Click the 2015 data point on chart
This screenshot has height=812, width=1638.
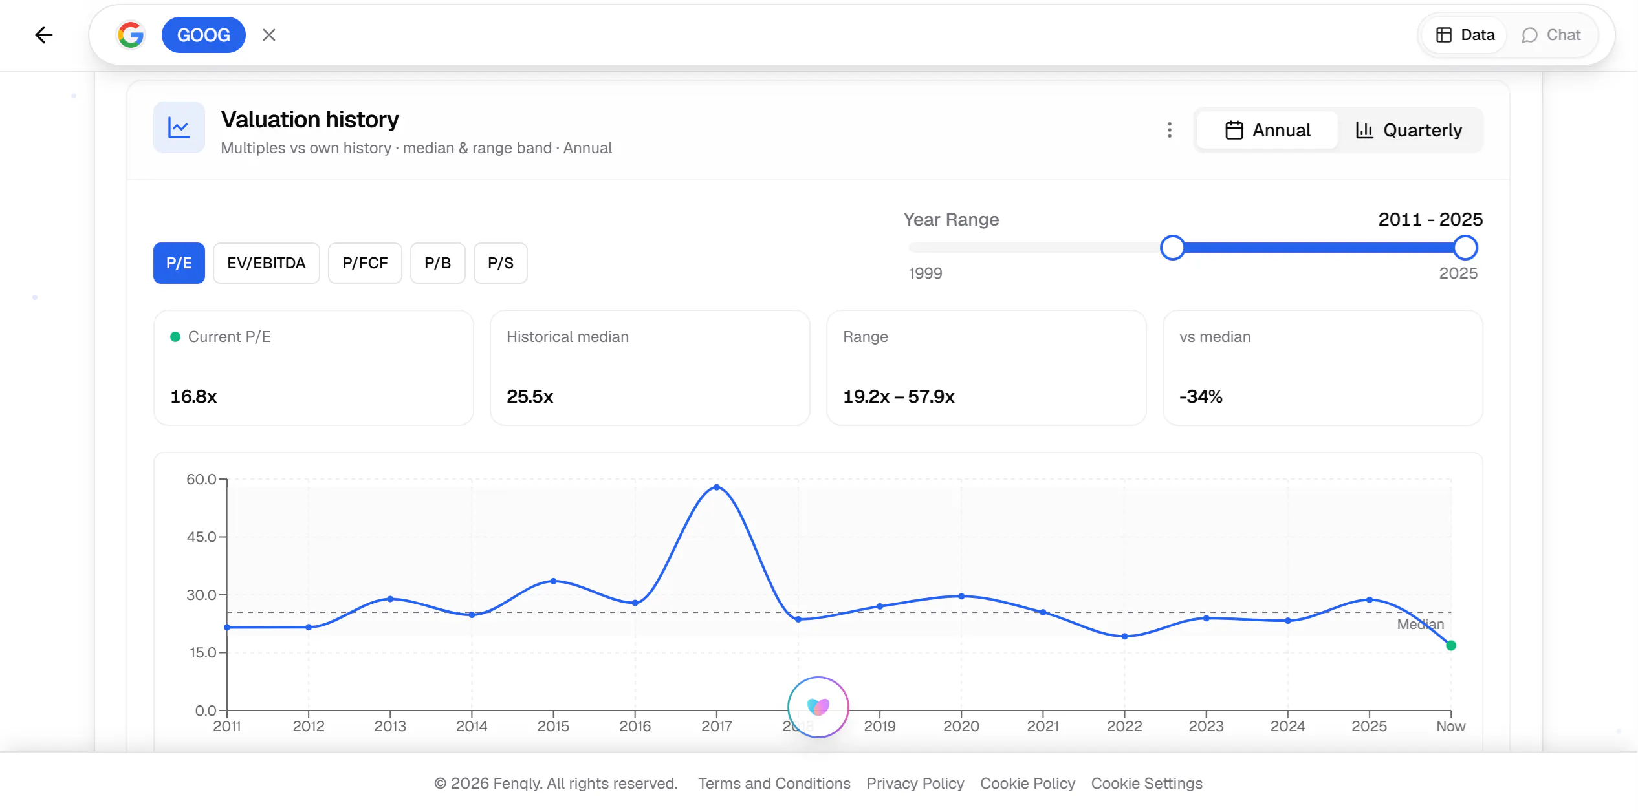(554, 581)
